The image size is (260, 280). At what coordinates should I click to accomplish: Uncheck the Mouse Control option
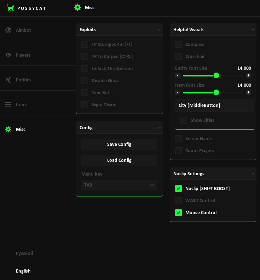pos(178,212)
